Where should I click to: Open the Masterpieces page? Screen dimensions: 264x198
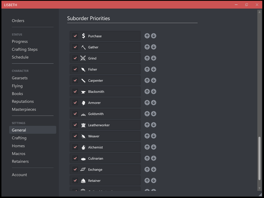click(x=24, y=109)
